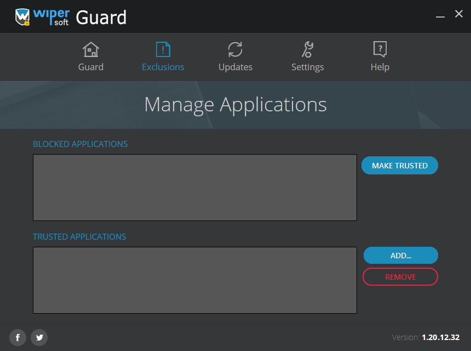The height and width of the screenshot is (351, 471).
Task: Open the Settings wrench icon
Action: click(x=308, y=49)
